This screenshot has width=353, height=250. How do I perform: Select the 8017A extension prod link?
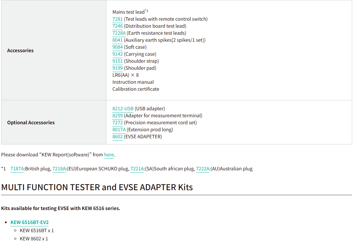[119, 130]
